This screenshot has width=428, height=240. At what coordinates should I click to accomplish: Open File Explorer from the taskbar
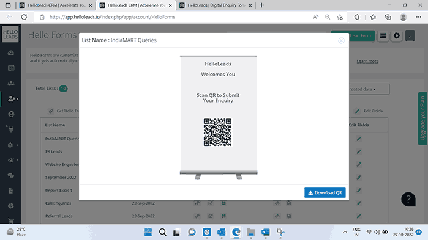[x=251, y=232]
